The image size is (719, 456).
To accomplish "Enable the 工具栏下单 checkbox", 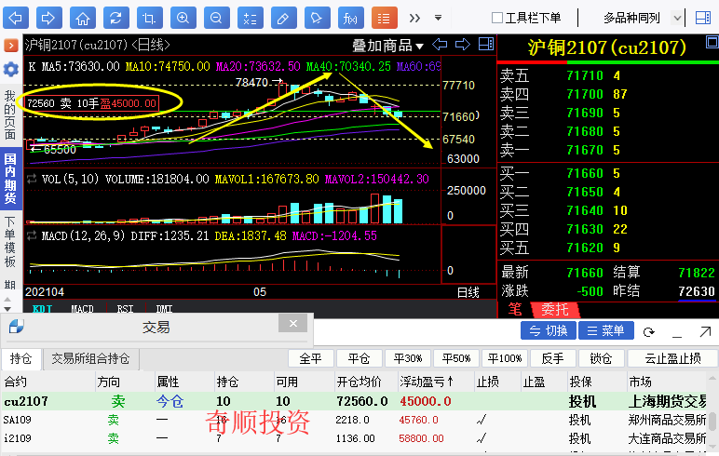I will click(x=497, y=18).
